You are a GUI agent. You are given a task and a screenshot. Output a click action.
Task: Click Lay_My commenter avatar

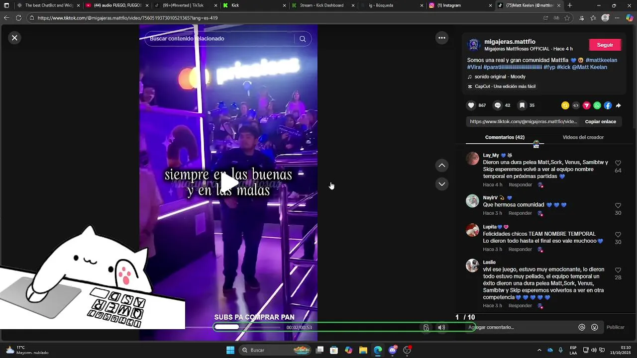(x=472, y=159)
